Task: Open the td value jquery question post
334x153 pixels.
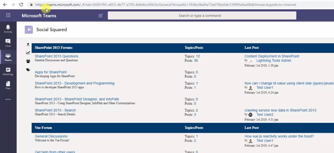Action: (x=289, y=83)
